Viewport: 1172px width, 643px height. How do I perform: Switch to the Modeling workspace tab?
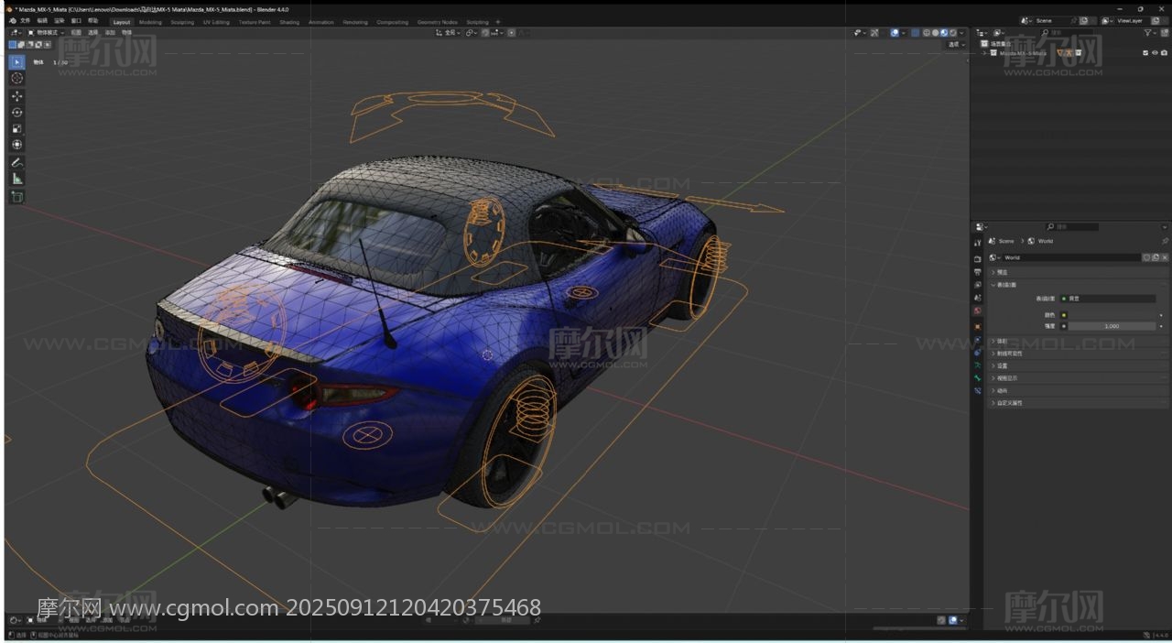(x=149, y=22)
